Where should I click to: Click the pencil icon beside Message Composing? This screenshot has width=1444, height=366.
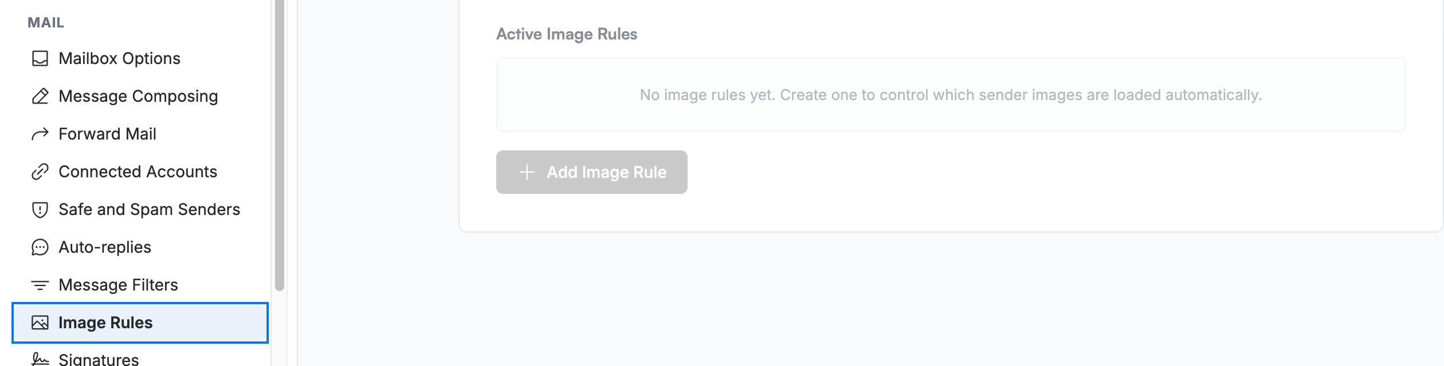pyautogui.click(x=40, y=96)
